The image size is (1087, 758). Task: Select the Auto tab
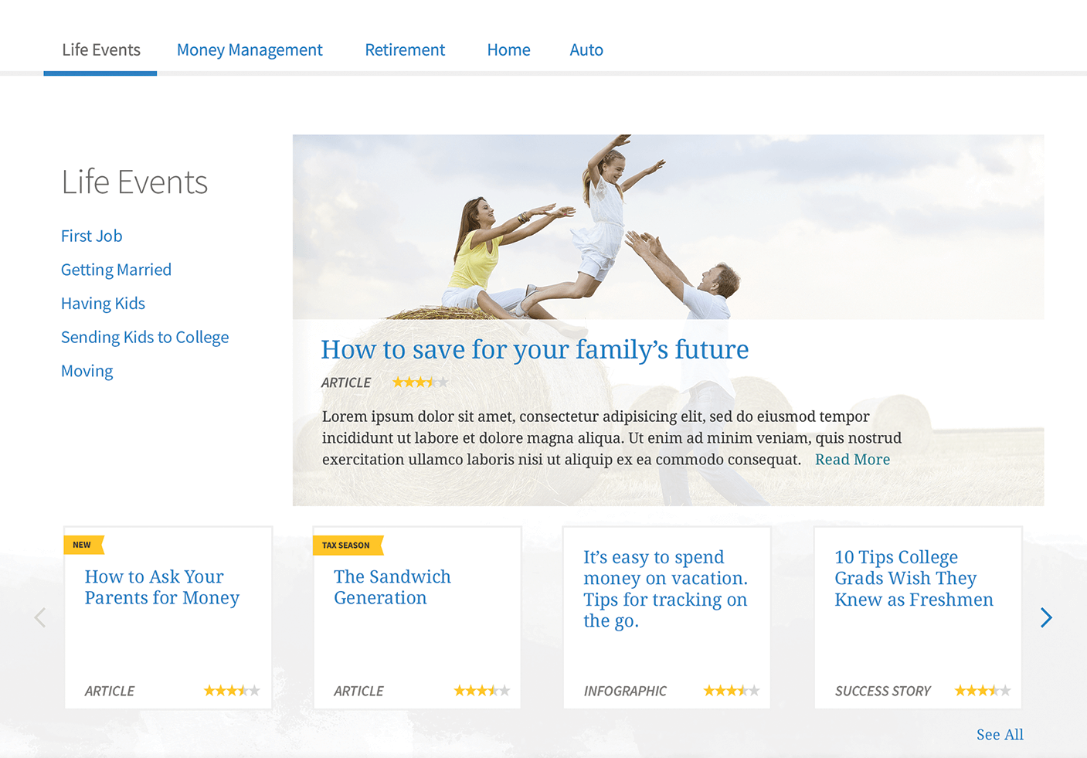(x=586, y=50)
